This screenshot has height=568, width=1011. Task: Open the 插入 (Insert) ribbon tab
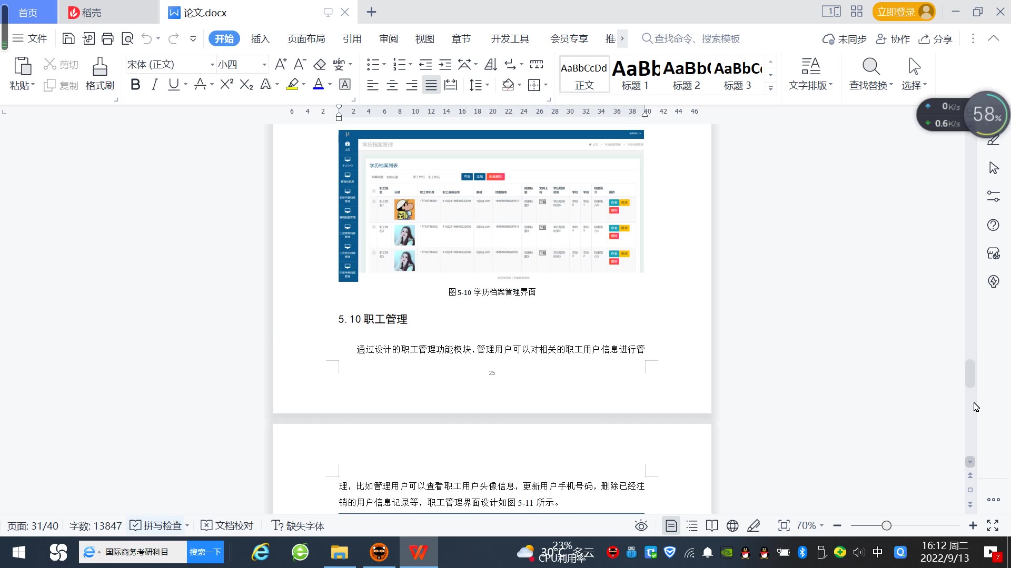tap(260, 39)
